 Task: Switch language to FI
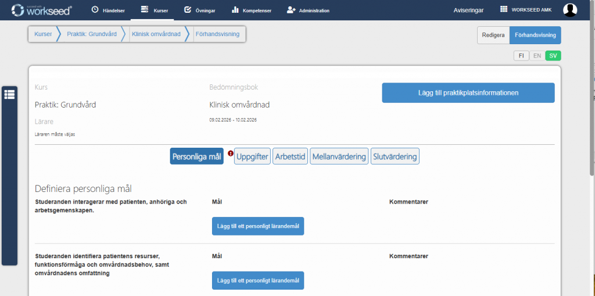click(x=521, y=56)
